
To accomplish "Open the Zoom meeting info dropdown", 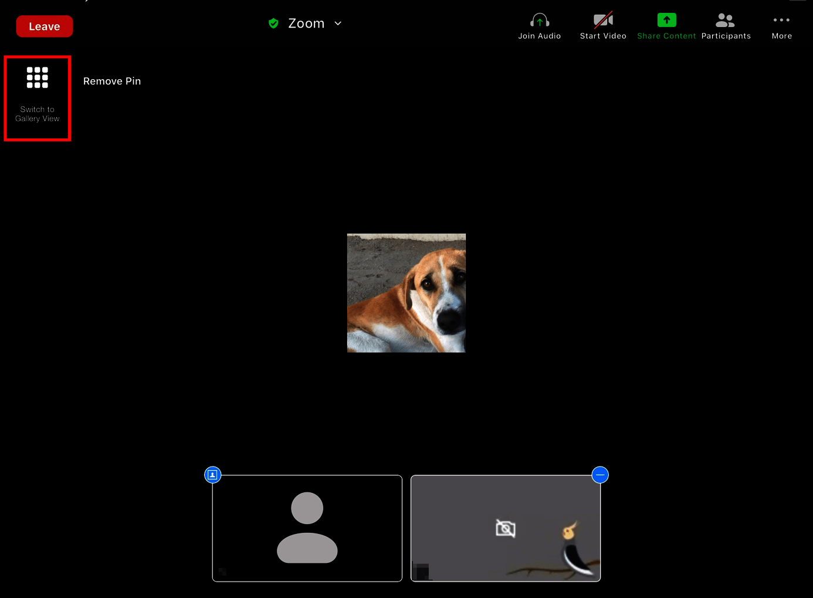I will (x=306, y=23).
